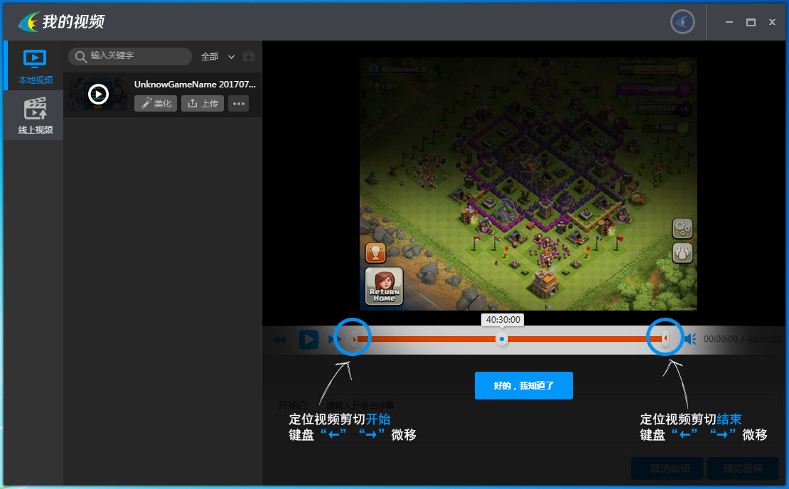Viewport: 789px width, 489px height.
Task: Click the trim start marker on the timeline
Action: coord(353,338)
